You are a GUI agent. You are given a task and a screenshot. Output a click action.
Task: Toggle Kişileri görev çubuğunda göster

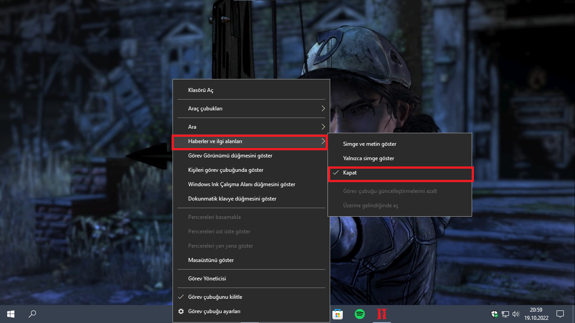click(251, 170)
